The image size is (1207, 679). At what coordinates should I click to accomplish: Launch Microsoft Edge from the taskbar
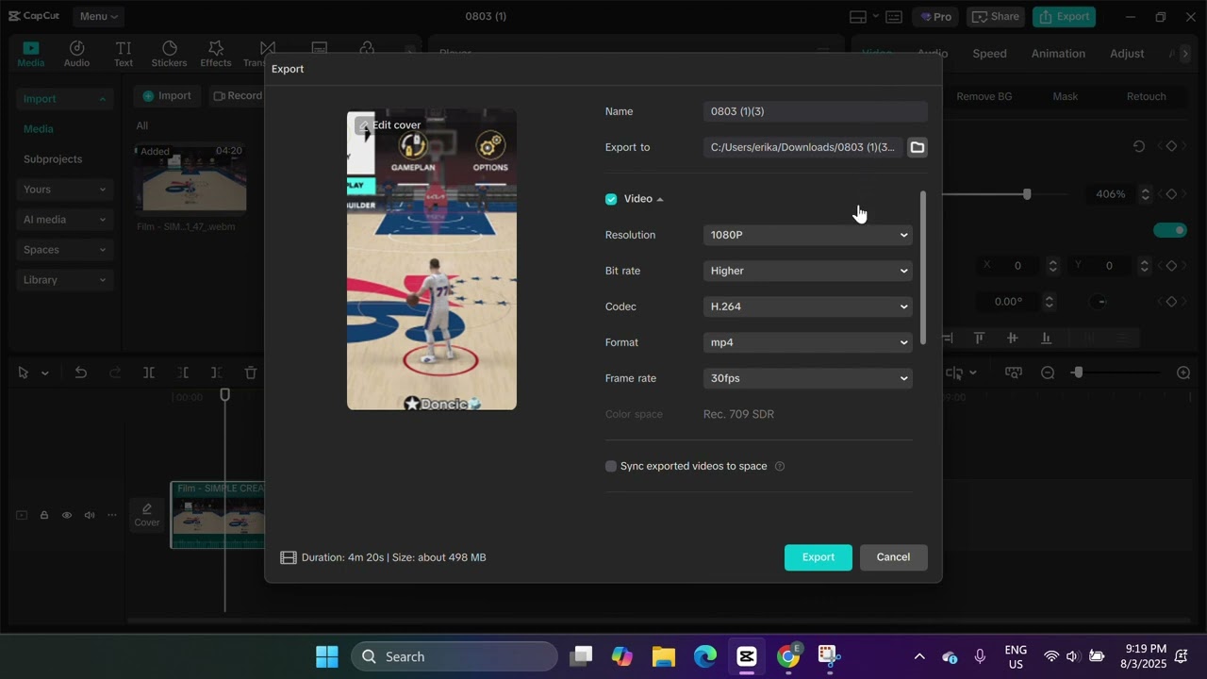pos(705,656)
